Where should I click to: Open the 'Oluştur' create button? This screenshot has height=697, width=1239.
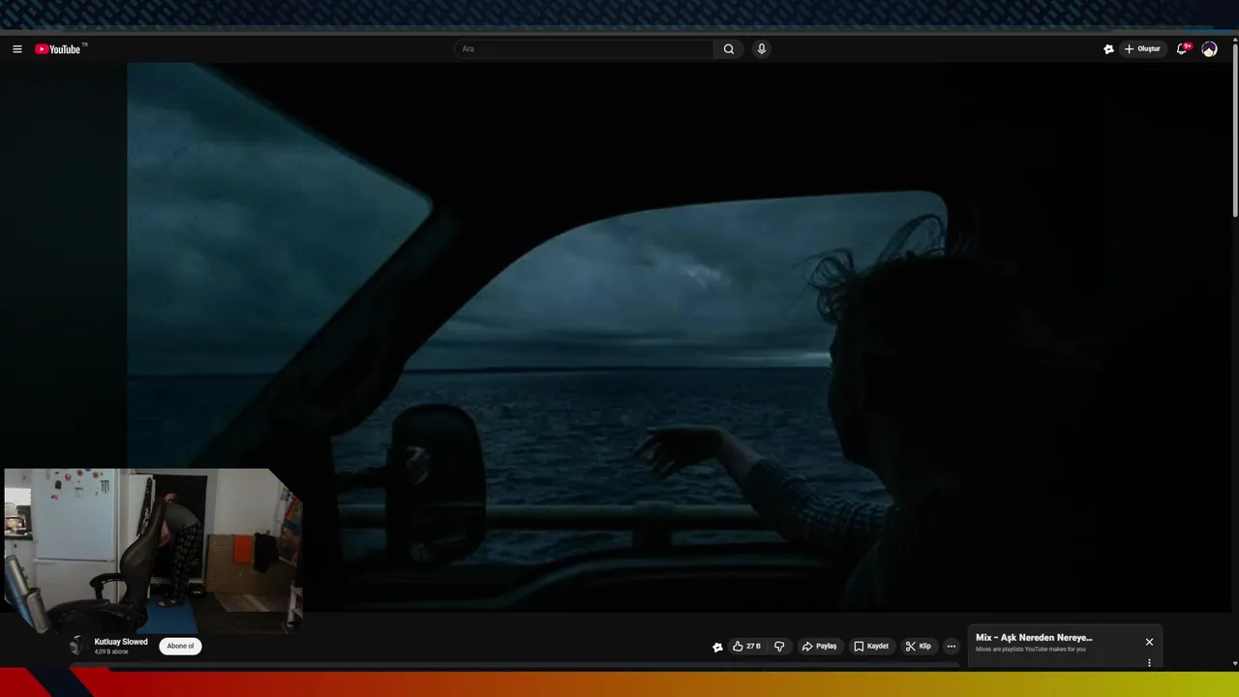click(x=1142, y=49)
